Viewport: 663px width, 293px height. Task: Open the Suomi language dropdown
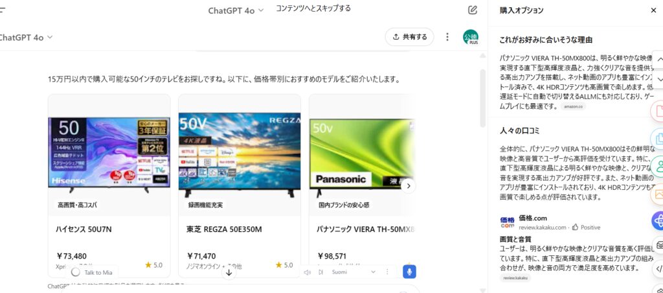point(354,272)
